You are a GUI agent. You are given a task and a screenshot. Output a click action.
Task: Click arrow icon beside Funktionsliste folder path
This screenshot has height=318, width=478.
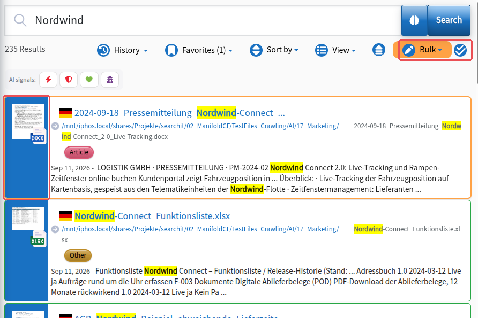coord(55,229)
